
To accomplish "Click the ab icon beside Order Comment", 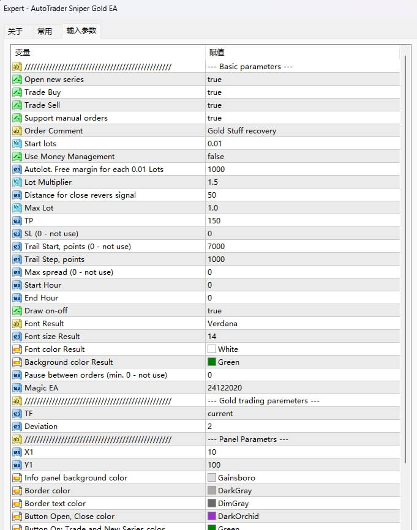I will click(17, 131).
